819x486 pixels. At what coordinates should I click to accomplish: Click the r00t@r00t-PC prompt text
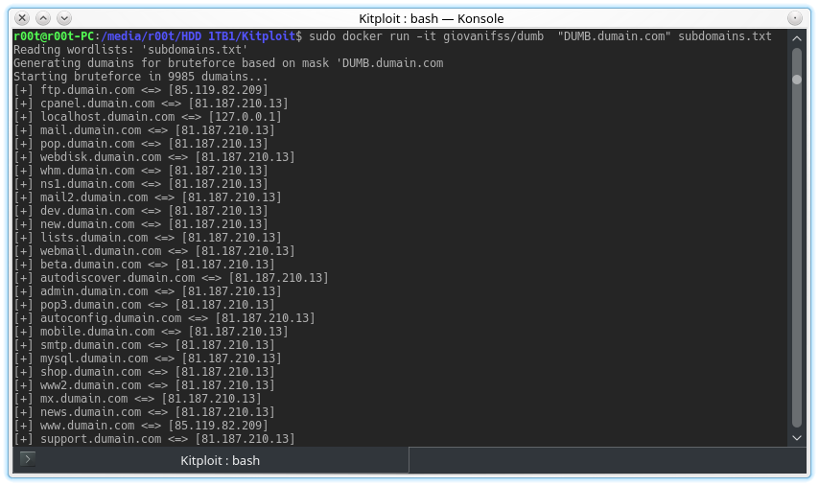54,36
